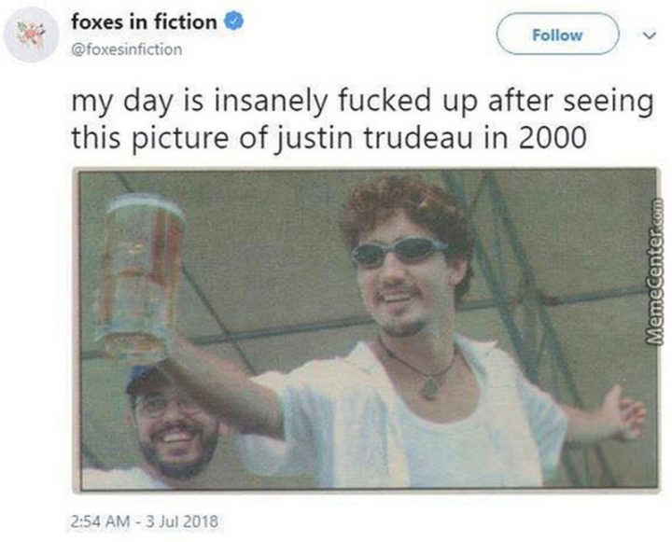Screen dimensions: 672x542
Task: Open the tweet timestamp 2:54 AM
Action: coord(100,521)
